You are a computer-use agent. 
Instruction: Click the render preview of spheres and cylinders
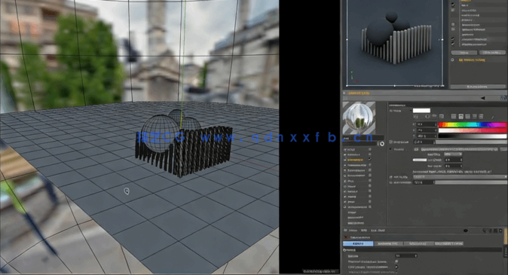(395, 43)
